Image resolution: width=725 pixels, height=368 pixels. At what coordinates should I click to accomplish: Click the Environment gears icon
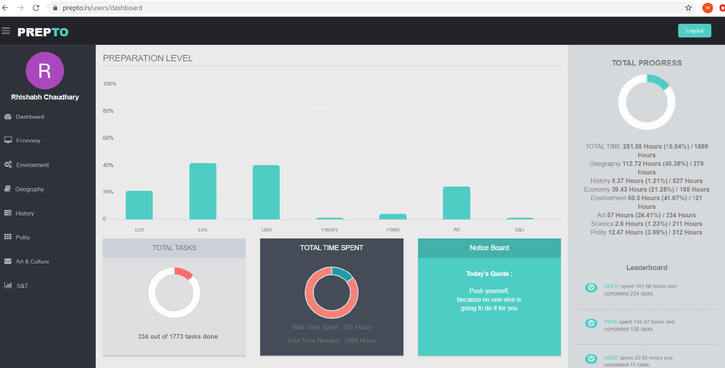point(8,165)
